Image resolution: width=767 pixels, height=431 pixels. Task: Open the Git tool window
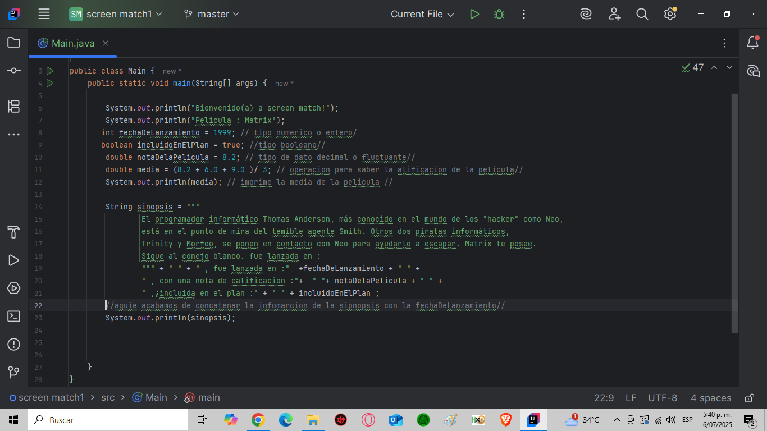click(14, 372)
